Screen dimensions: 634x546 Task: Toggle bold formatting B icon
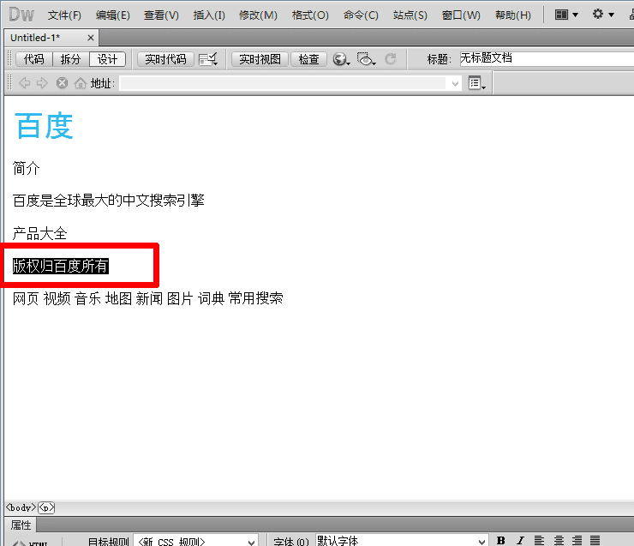(x=500, y=540)
